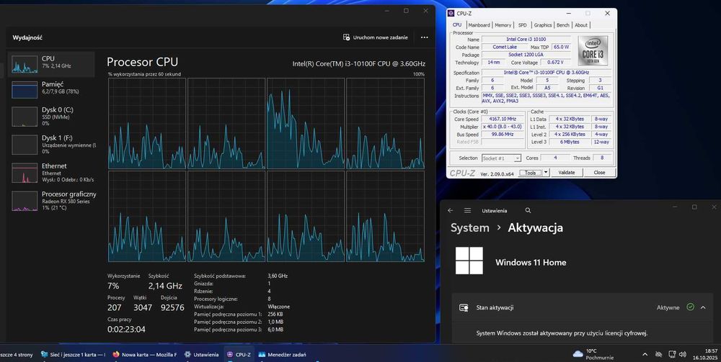721x362 pixels.
Task: Click the green Aktywne checkmark icon
Action: pyautogui.click(x=690, y=307)
